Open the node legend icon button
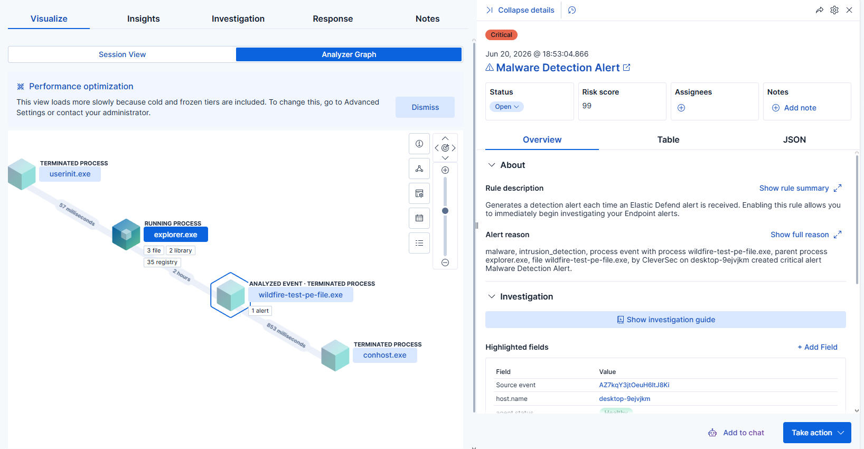 [x=419, y=169]
